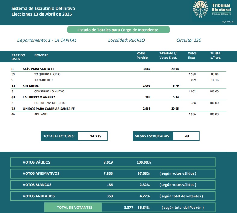
Task: Click the 'Listado de Totales para Cargo de Intendente' banner
Action: coord(118,30)
